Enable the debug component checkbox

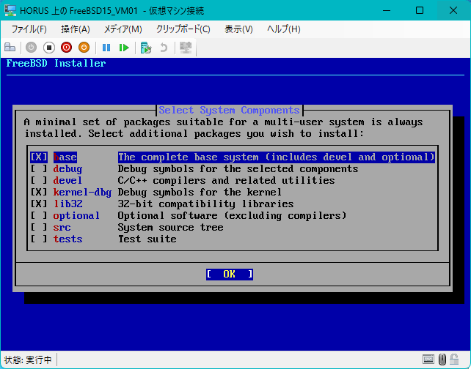click(x=39, y=169)
